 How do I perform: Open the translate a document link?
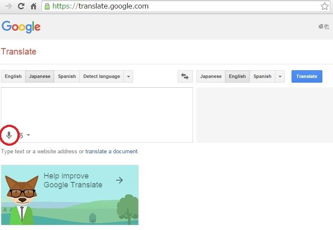[x=111, y=152]
